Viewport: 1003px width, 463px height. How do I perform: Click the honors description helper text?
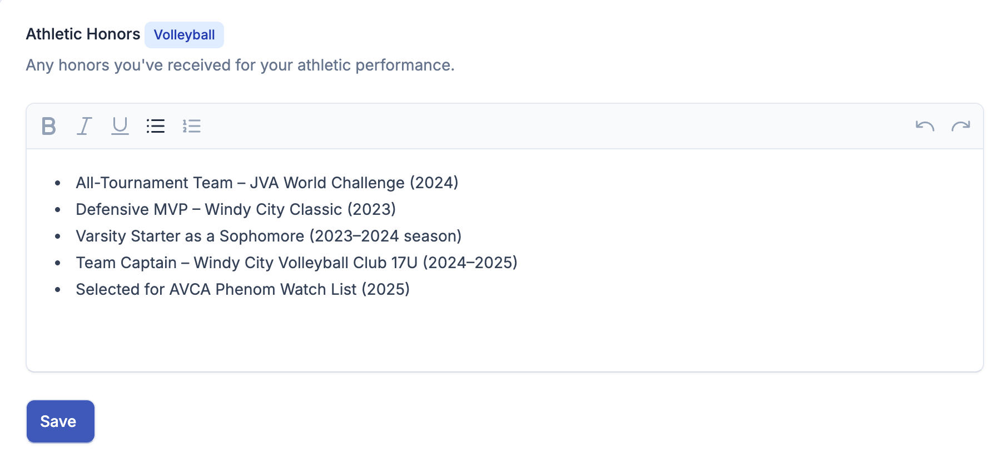click(x=240, y=65)
